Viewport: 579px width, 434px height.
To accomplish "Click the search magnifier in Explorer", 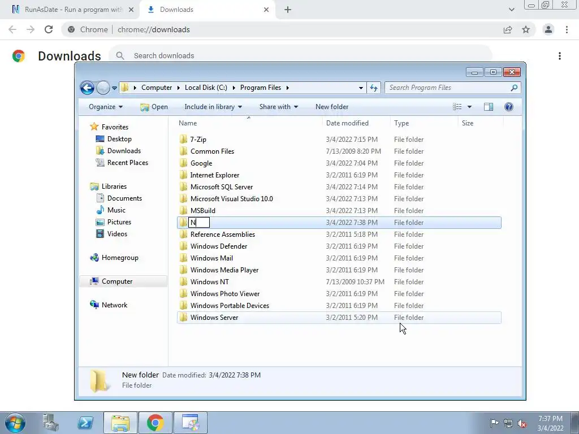I will 514,88.
